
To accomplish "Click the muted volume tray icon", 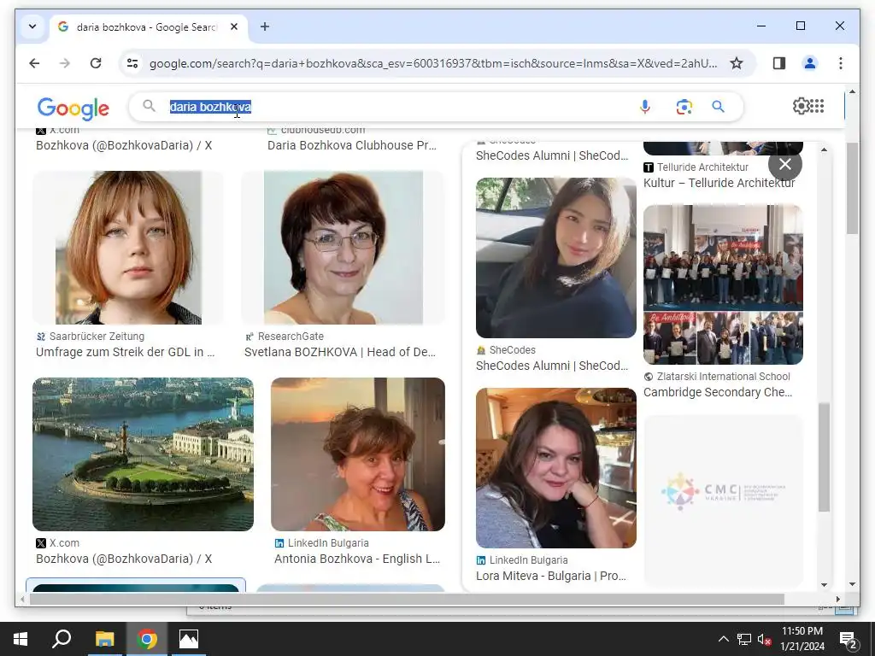I will click(x=764, y=639).
